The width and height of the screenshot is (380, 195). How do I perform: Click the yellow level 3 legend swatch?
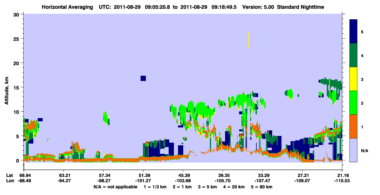click(x=353, y=79)
